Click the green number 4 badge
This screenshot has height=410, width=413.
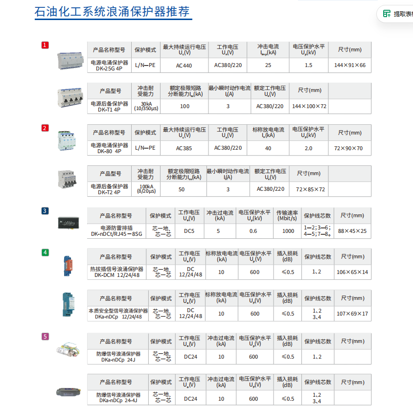pyautogui.click(x=46, y=252)
